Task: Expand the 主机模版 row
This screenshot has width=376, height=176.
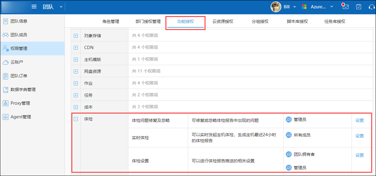Action: tap(76, 59)
